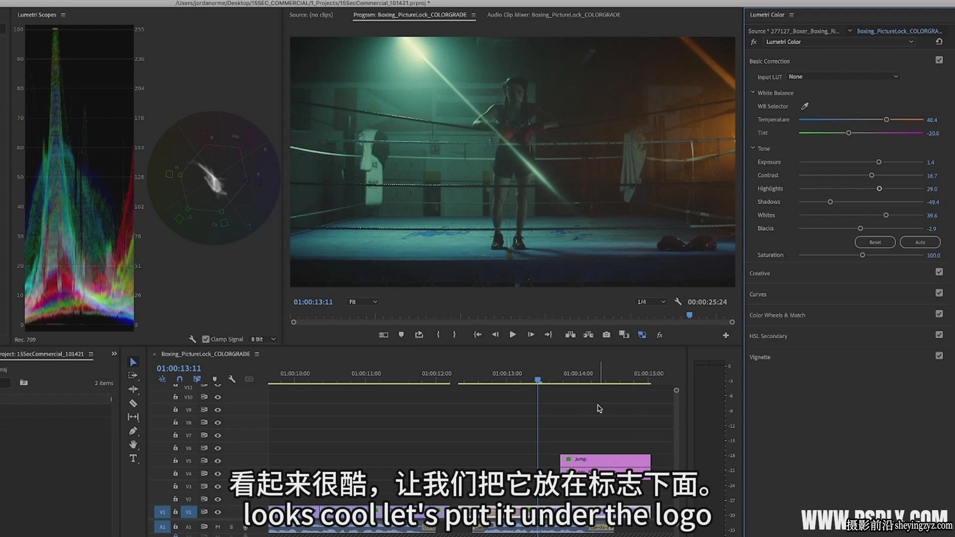The width and height of the screenshot is (955, 537).
Task: Open Lumetri Scopes panel menu
Action: pyautogui.click(x=63, y=15)
